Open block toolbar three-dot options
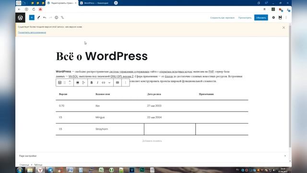 click(x=126, y=83)
